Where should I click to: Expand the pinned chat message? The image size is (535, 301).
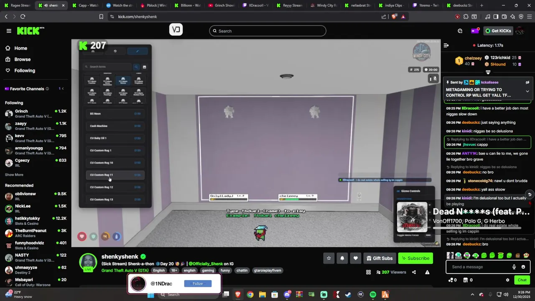tap(527, 91)
